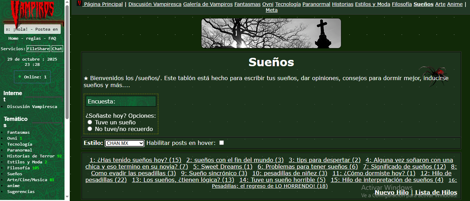Viewport: 470px width, 201px height.
Task: Click the red V icon beside Página Principal
Action: pyautogui.click(x=79, y=3)
